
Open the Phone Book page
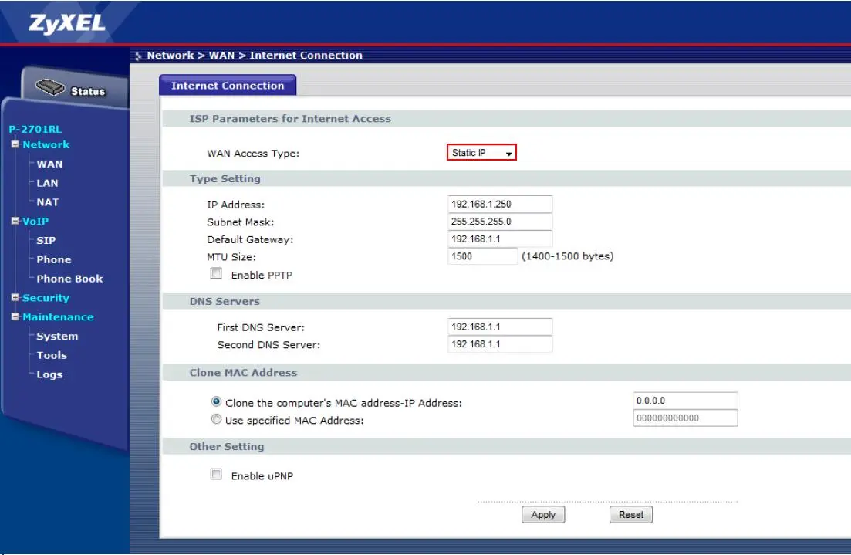click(69, 279)
